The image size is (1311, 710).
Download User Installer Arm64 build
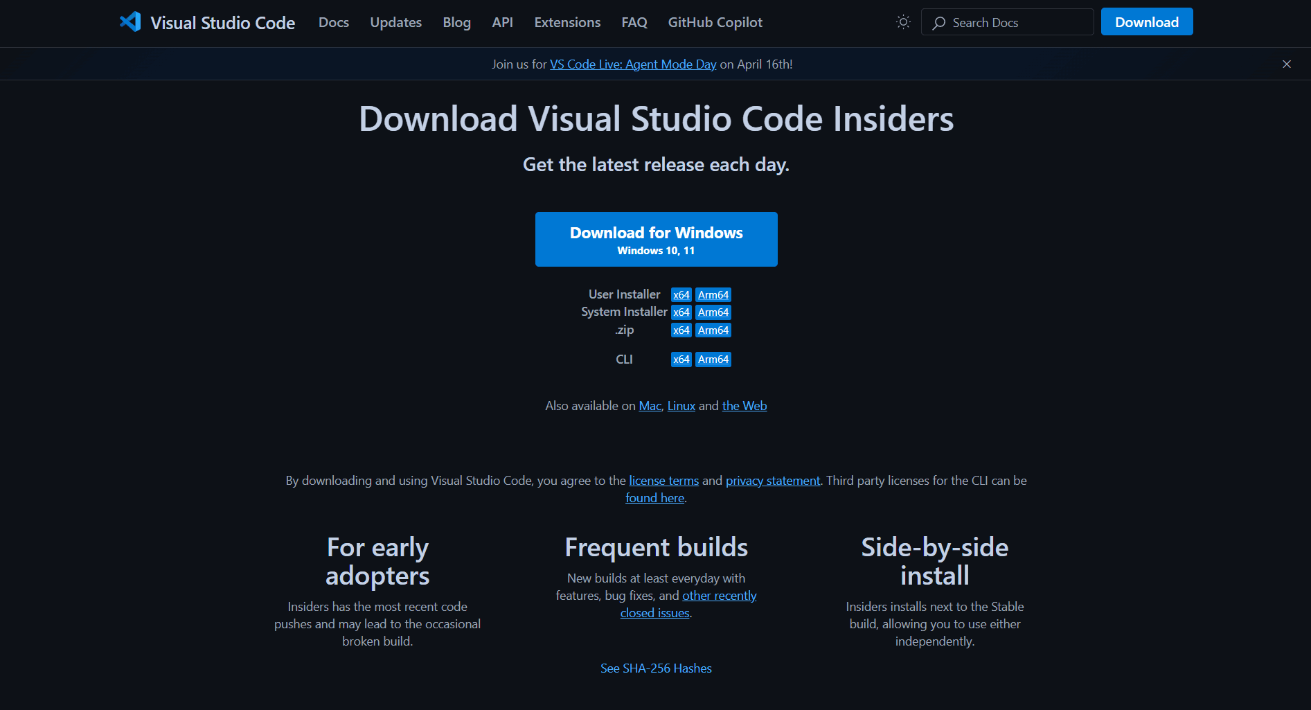[x=713, y=295]
